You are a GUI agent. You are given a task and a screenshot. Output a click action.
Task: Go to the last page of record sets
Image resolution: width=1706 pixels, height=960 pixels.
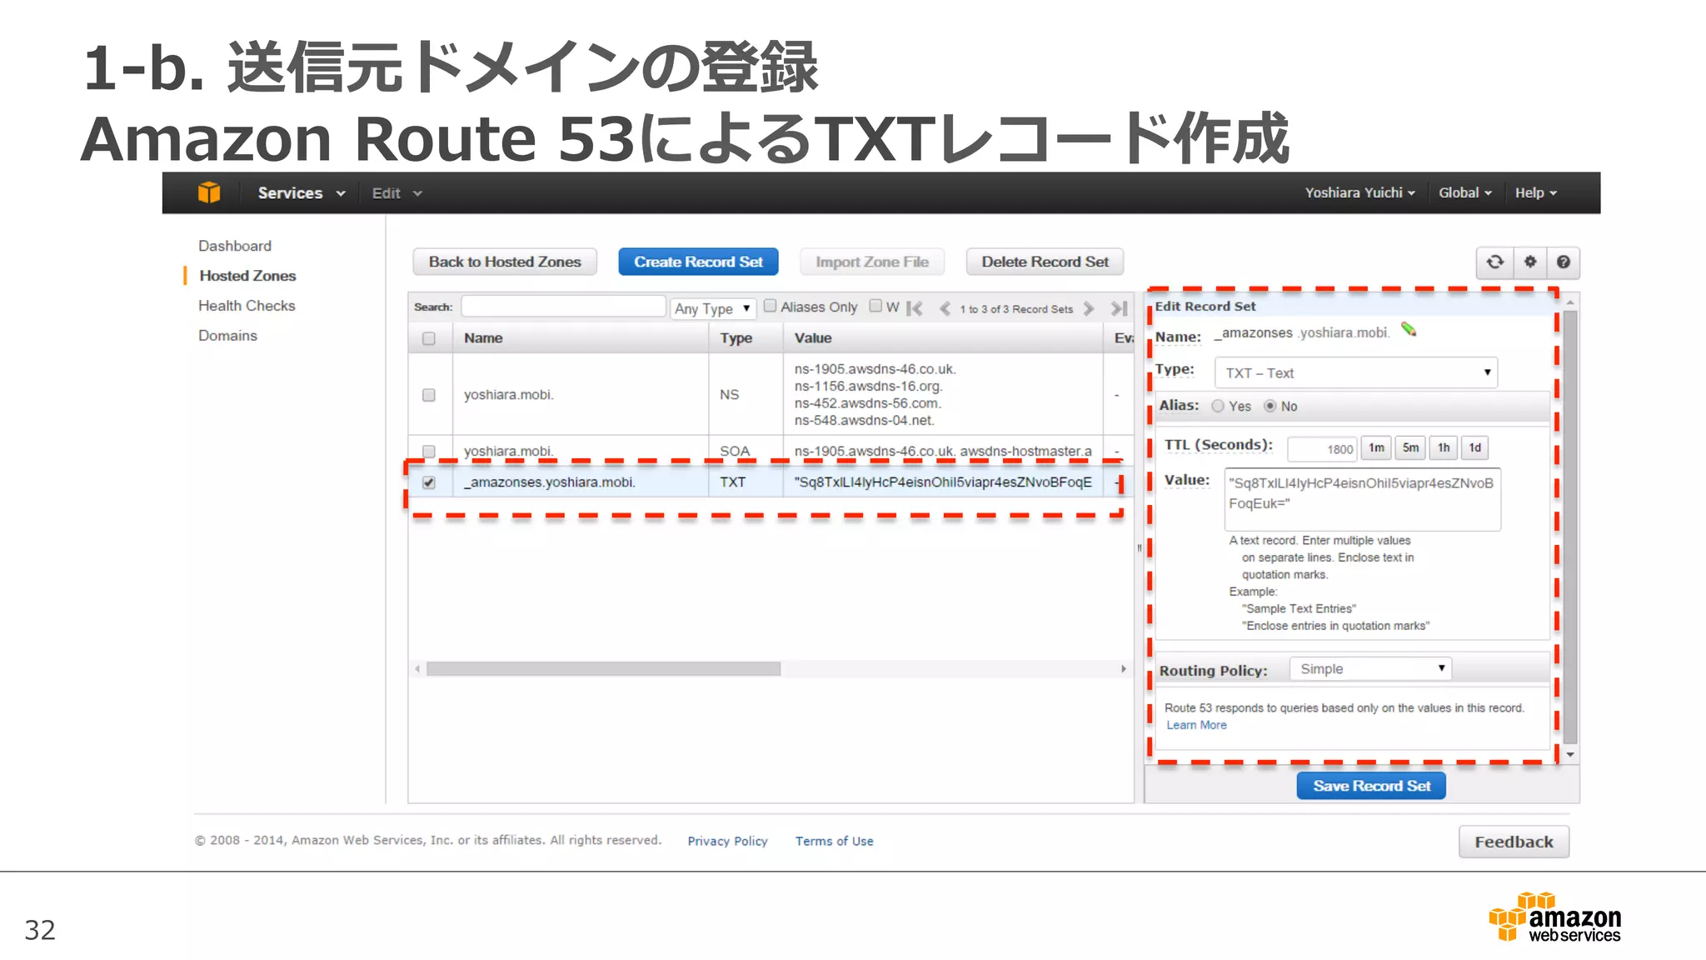coord(1119,308)
